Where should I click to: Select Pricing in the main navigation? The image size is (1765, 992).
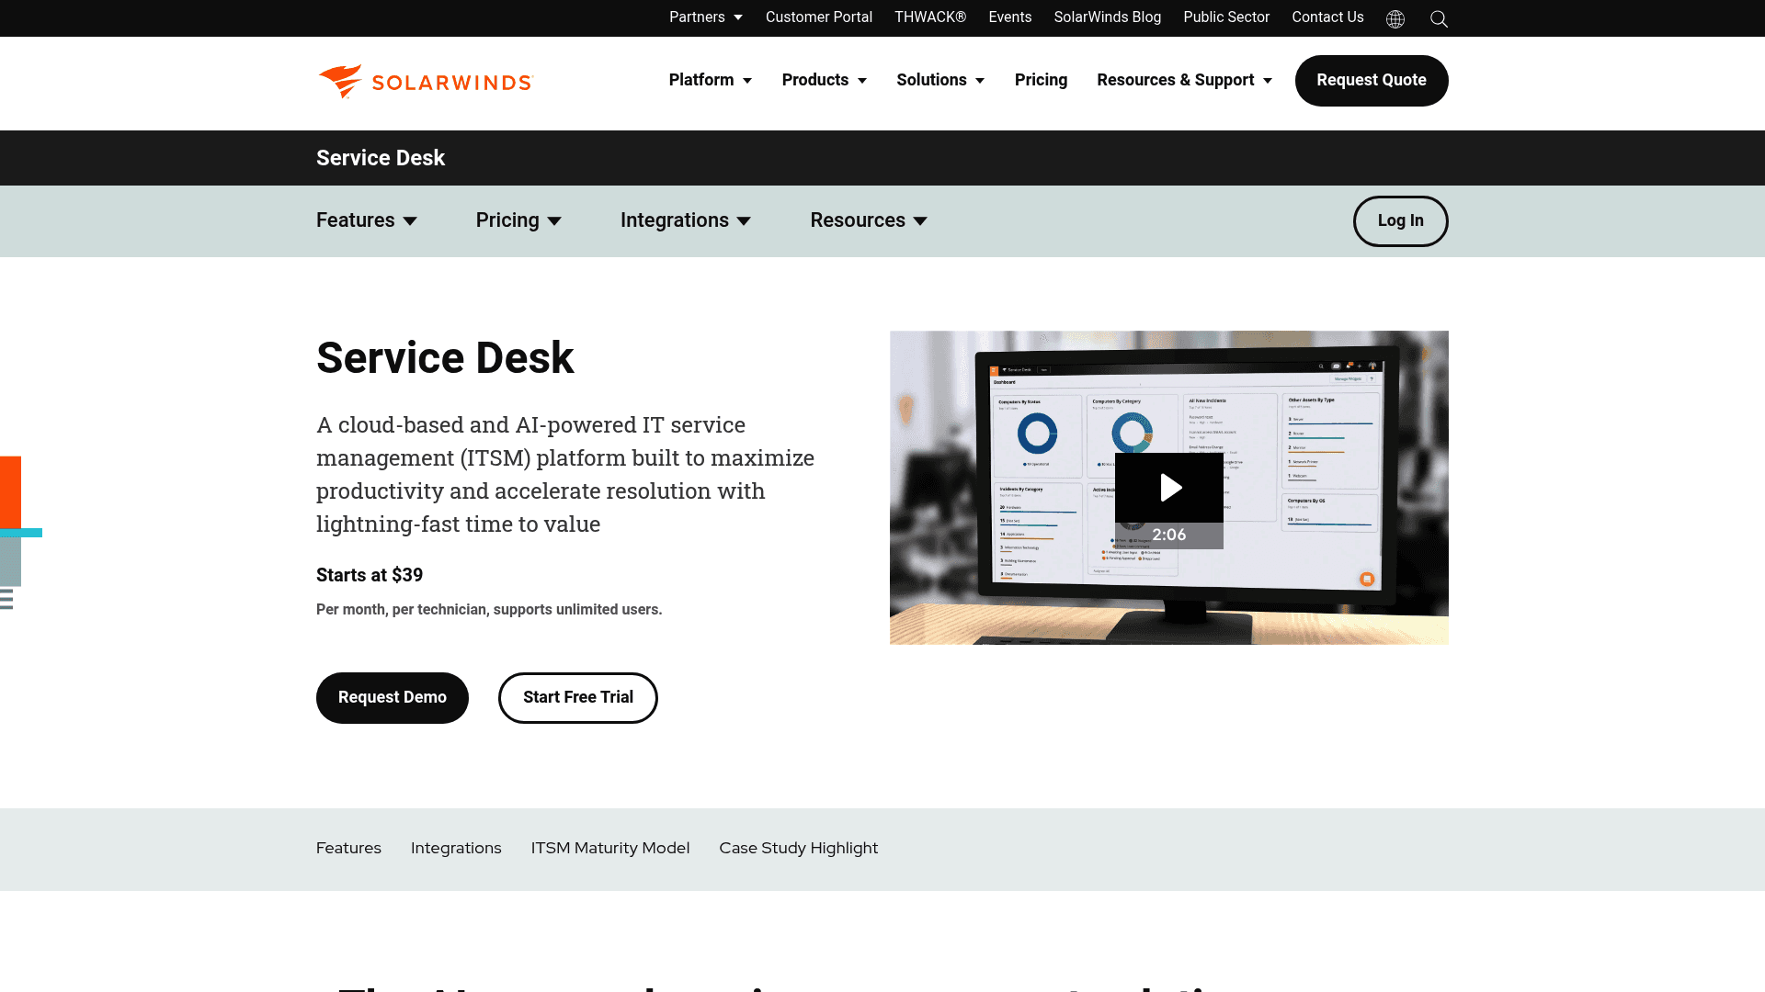click(1041, 80)
